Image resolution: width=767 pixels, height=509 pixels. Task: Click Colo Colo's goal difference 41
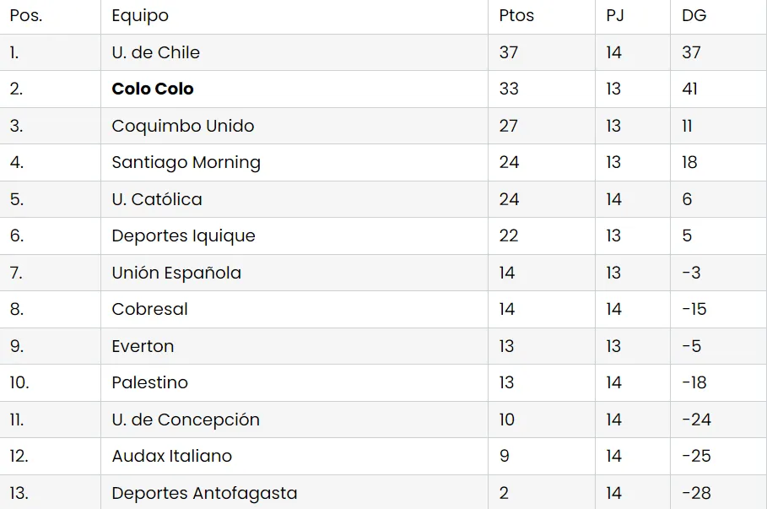690,89
